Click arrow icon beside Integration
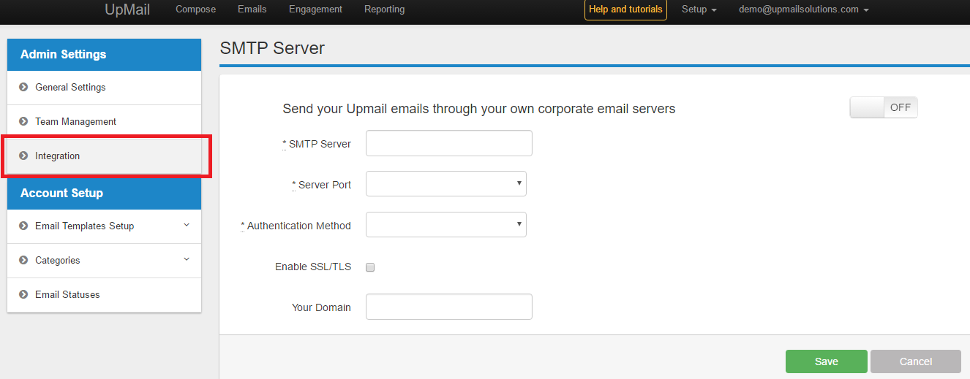970x379 pixels. click(23, 156)
